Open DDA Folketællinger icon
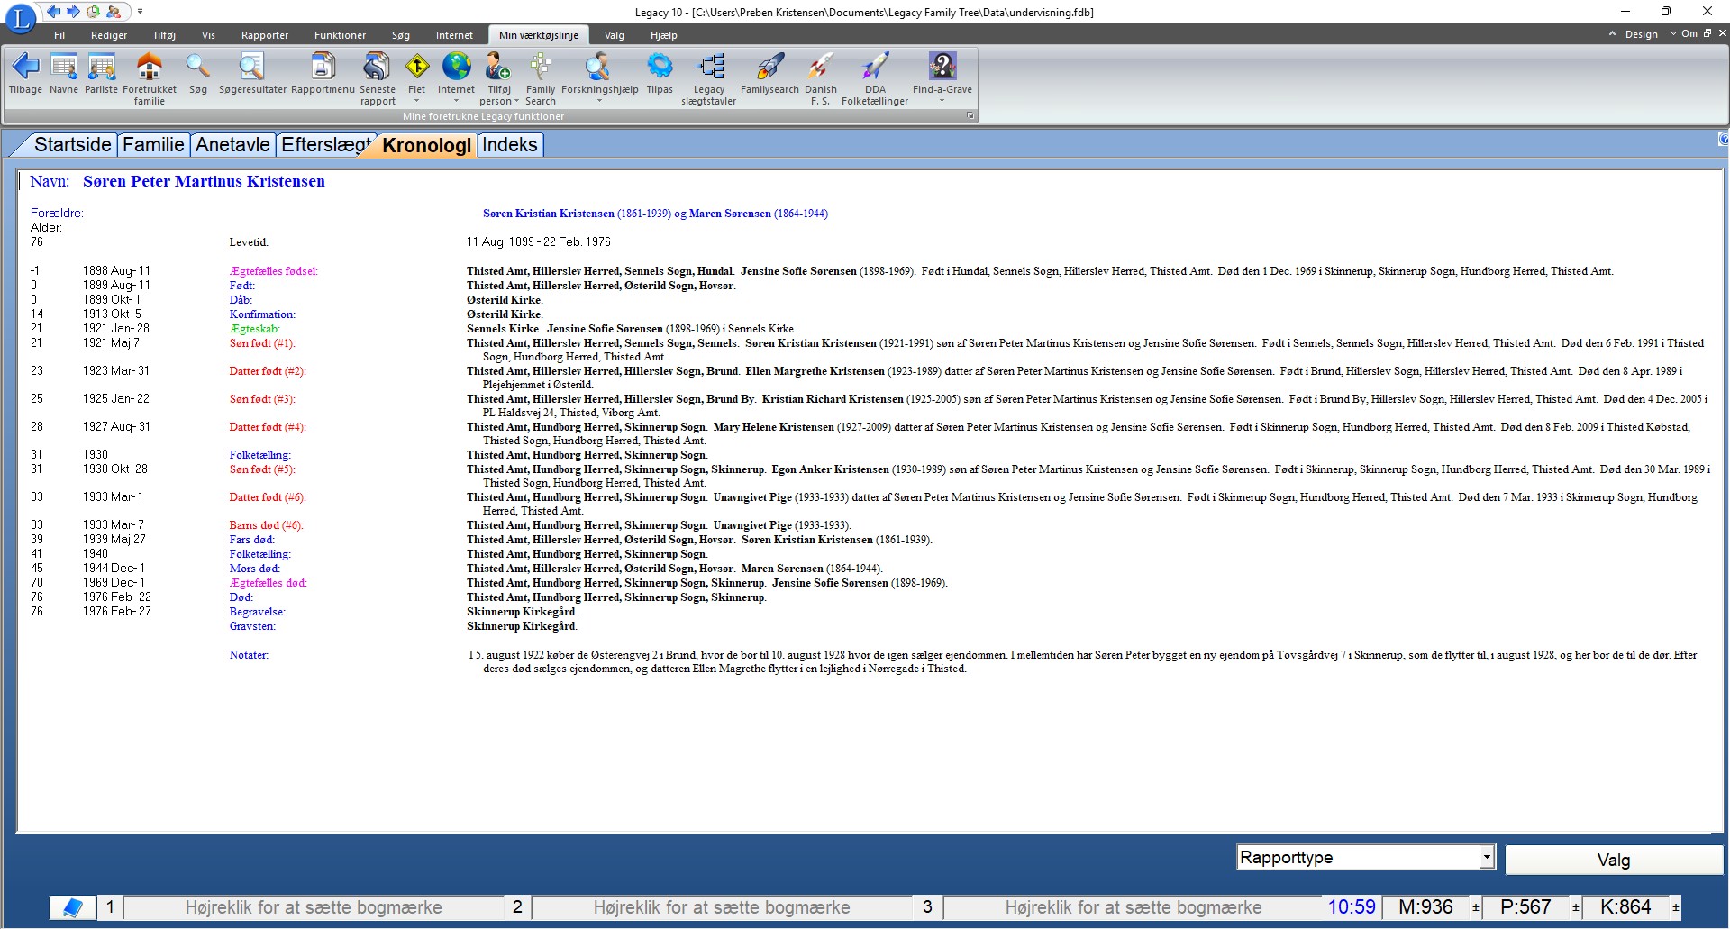This screenshot has width=1730, height=929. coord(874,68)
